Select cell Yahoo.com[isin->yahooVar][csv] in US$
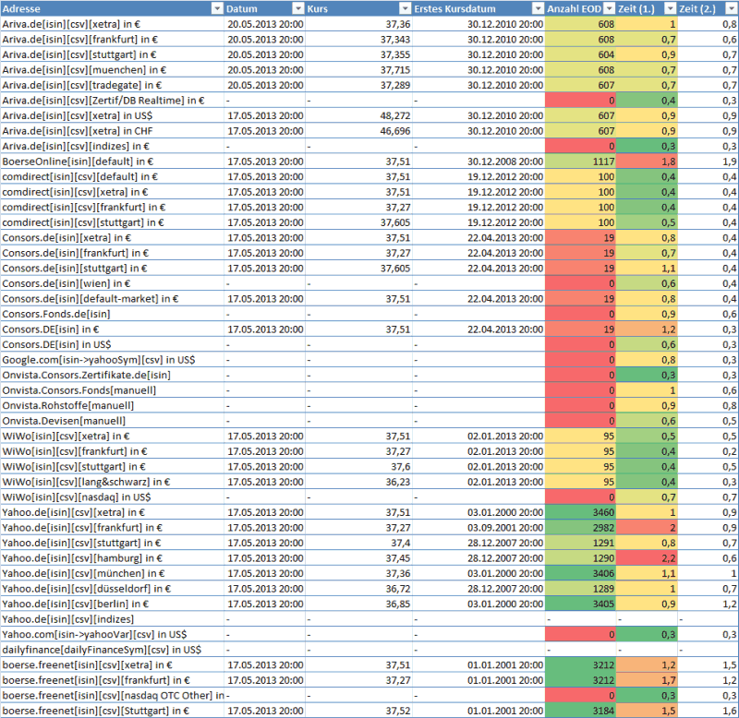This screenshot has width=739, height=718. [112, 634]
